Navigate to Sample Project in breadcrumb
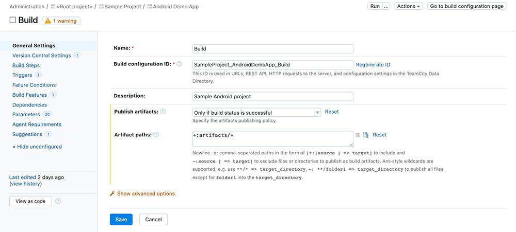The height and width of the screenshot is (232, 516). [123, 7]
